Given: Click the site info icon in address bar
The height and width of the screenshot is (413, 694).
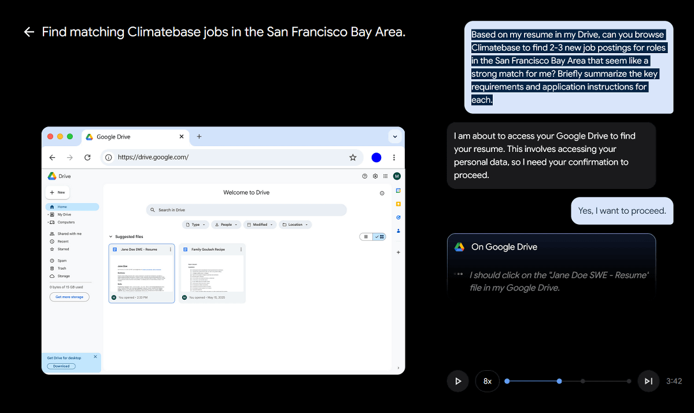Looking at the screenshot, I should coord(109,157).
